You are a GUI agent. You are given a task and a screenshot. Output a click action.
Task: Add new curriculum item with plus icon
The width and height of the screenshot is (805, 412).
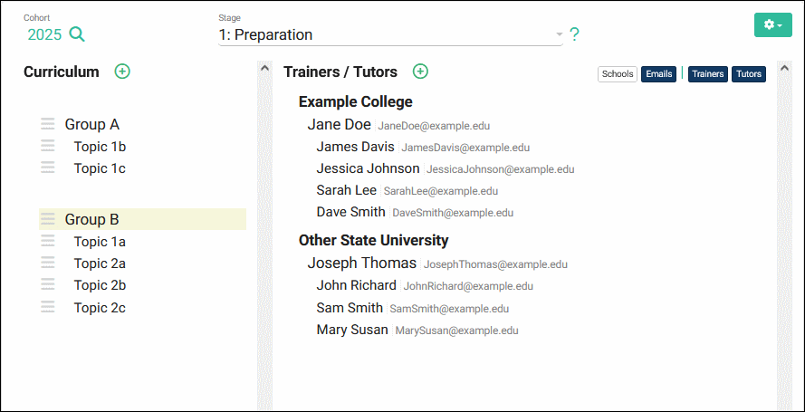tap(122, 72)
